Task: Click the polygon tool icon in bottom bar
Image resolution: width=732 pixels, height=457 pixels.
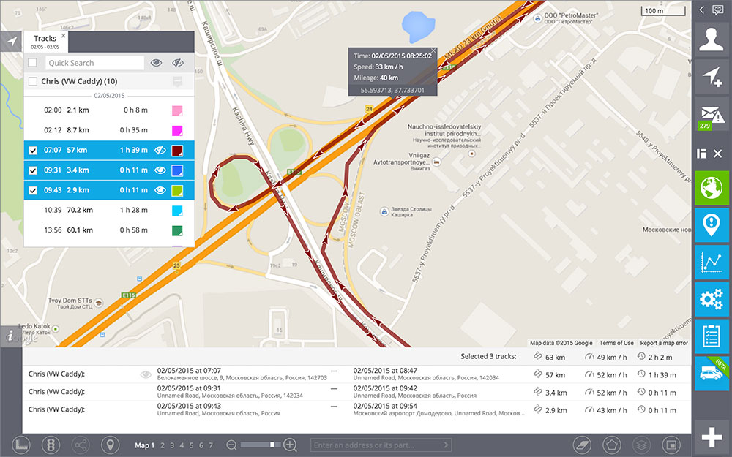Action: 611,445
